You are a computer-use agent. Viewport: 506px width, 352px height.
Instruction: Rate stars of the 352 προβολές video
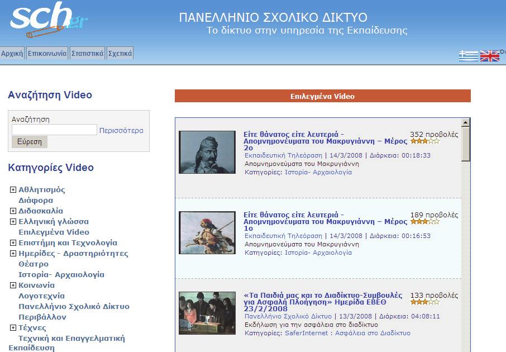pyautogui.click(x=424, y=141)
